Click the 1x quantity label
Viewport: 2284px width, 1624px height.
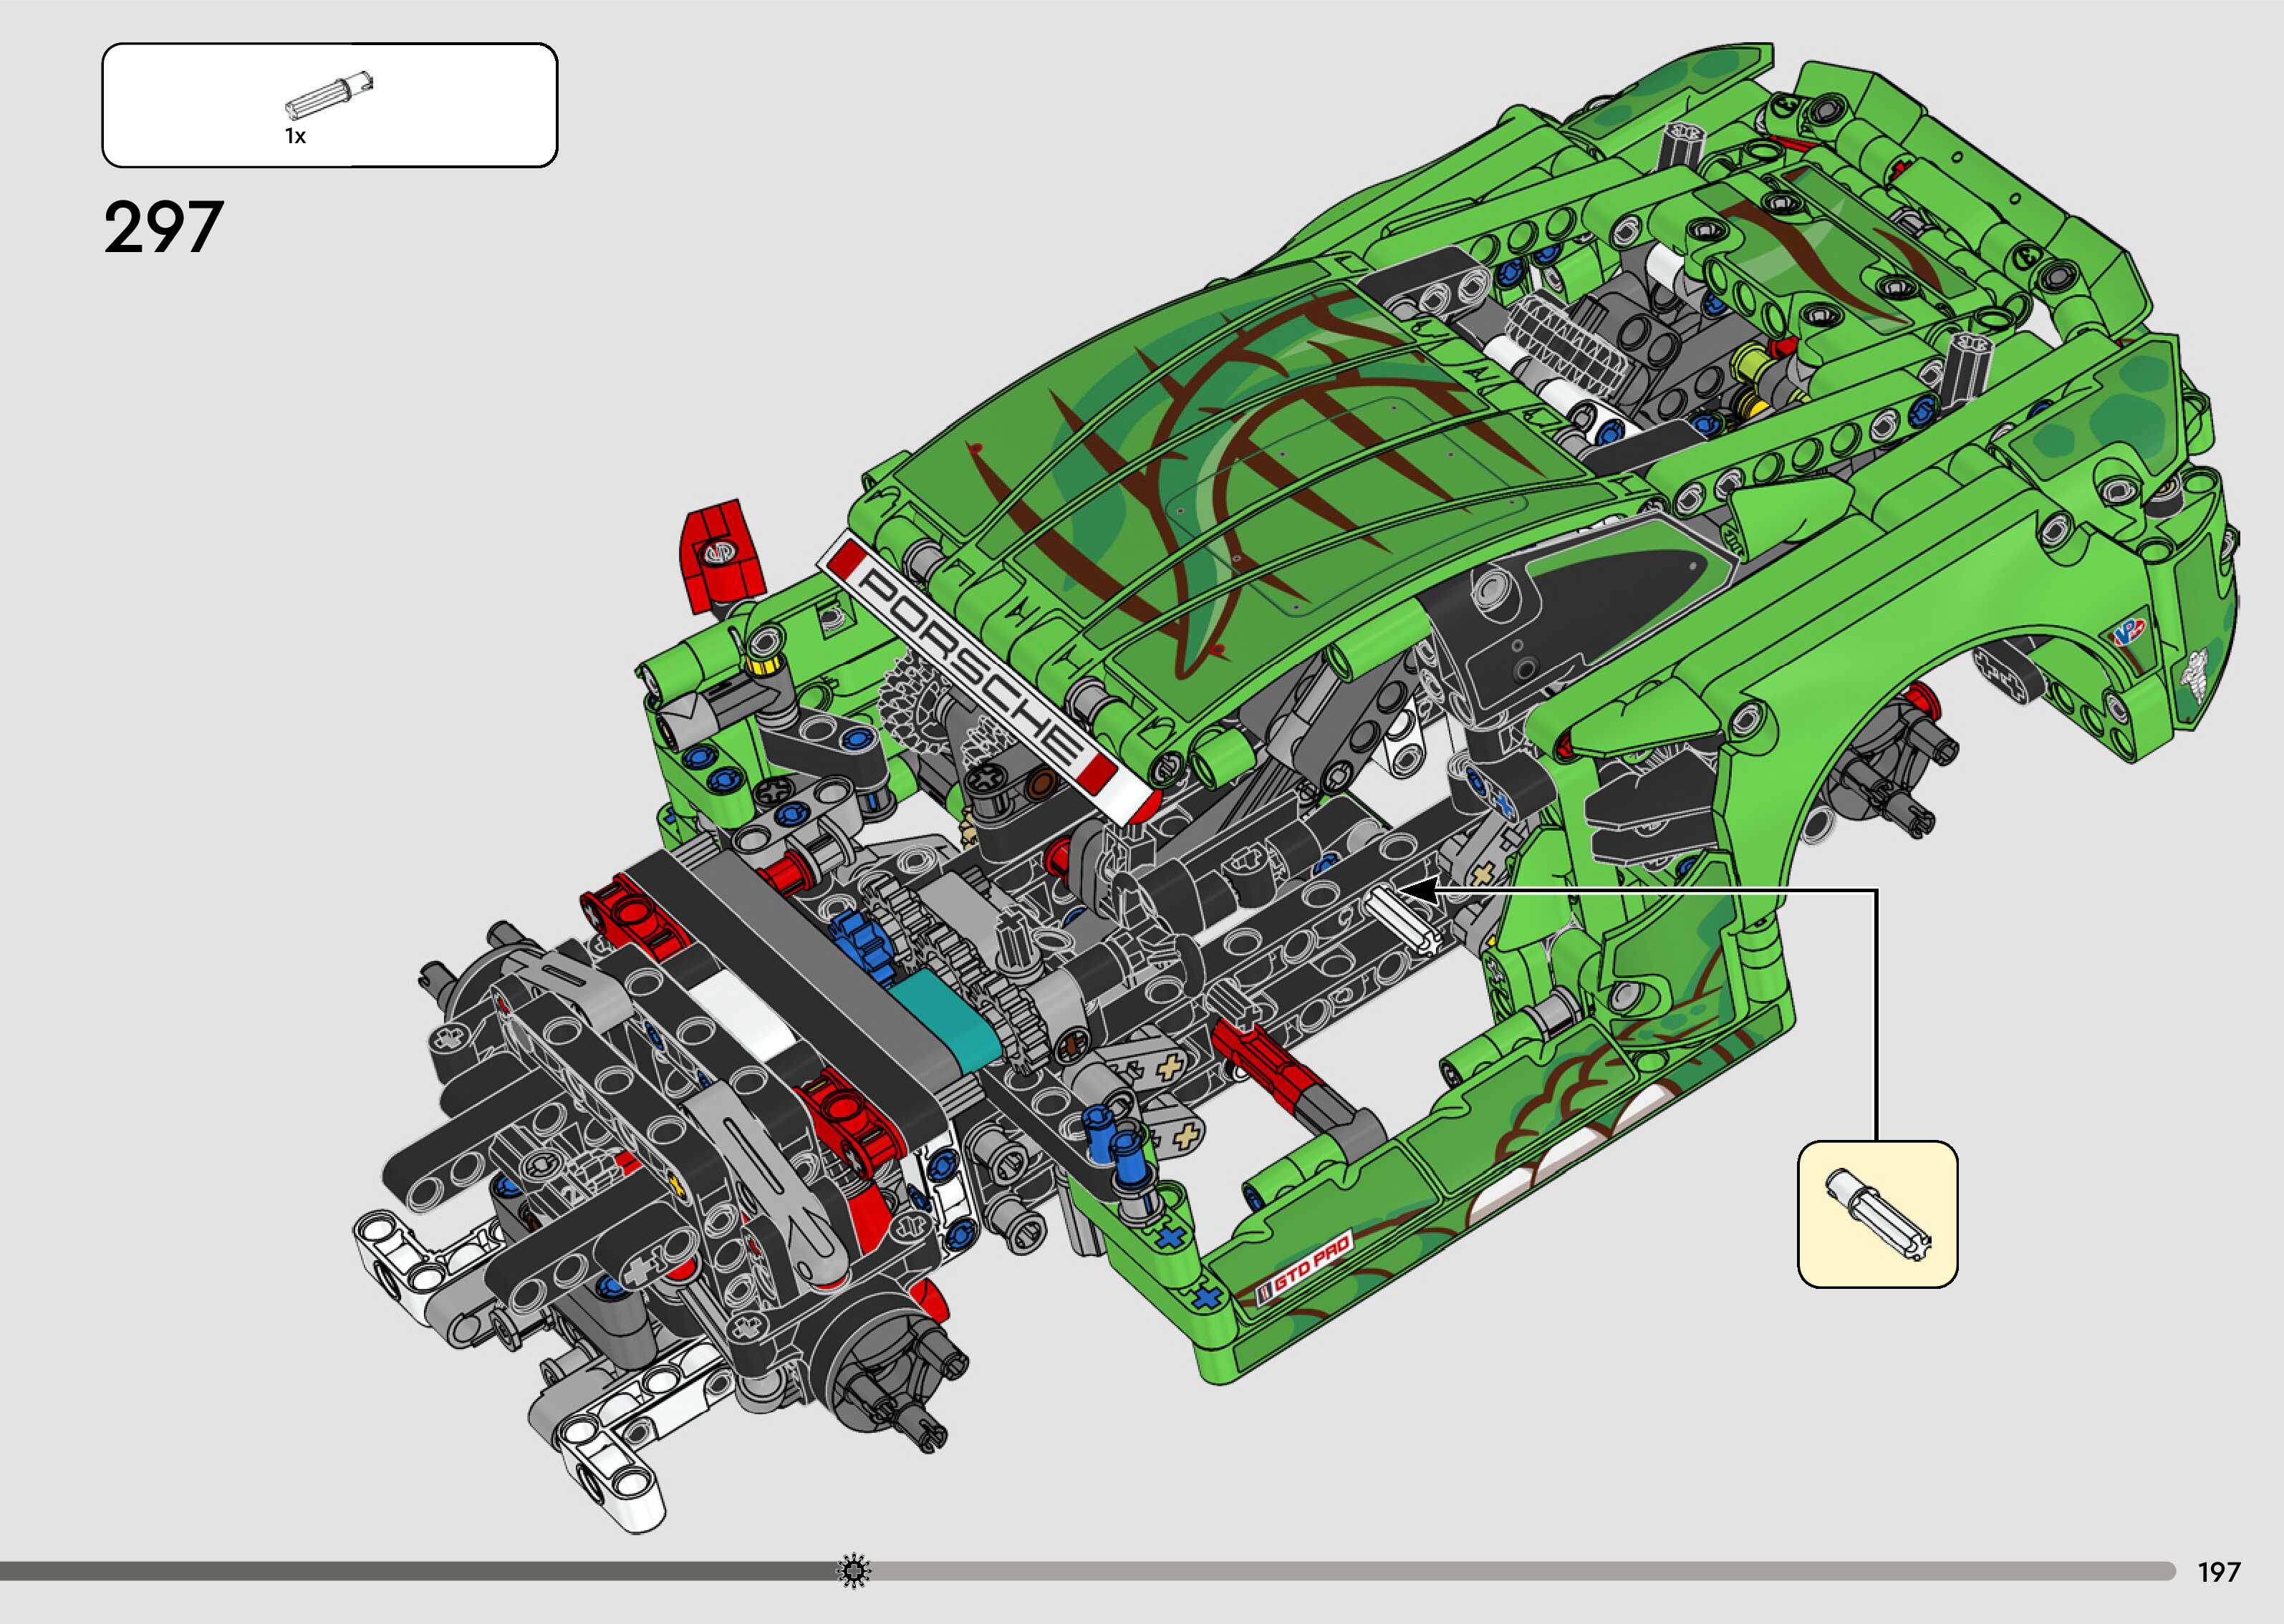coord(295,136)
